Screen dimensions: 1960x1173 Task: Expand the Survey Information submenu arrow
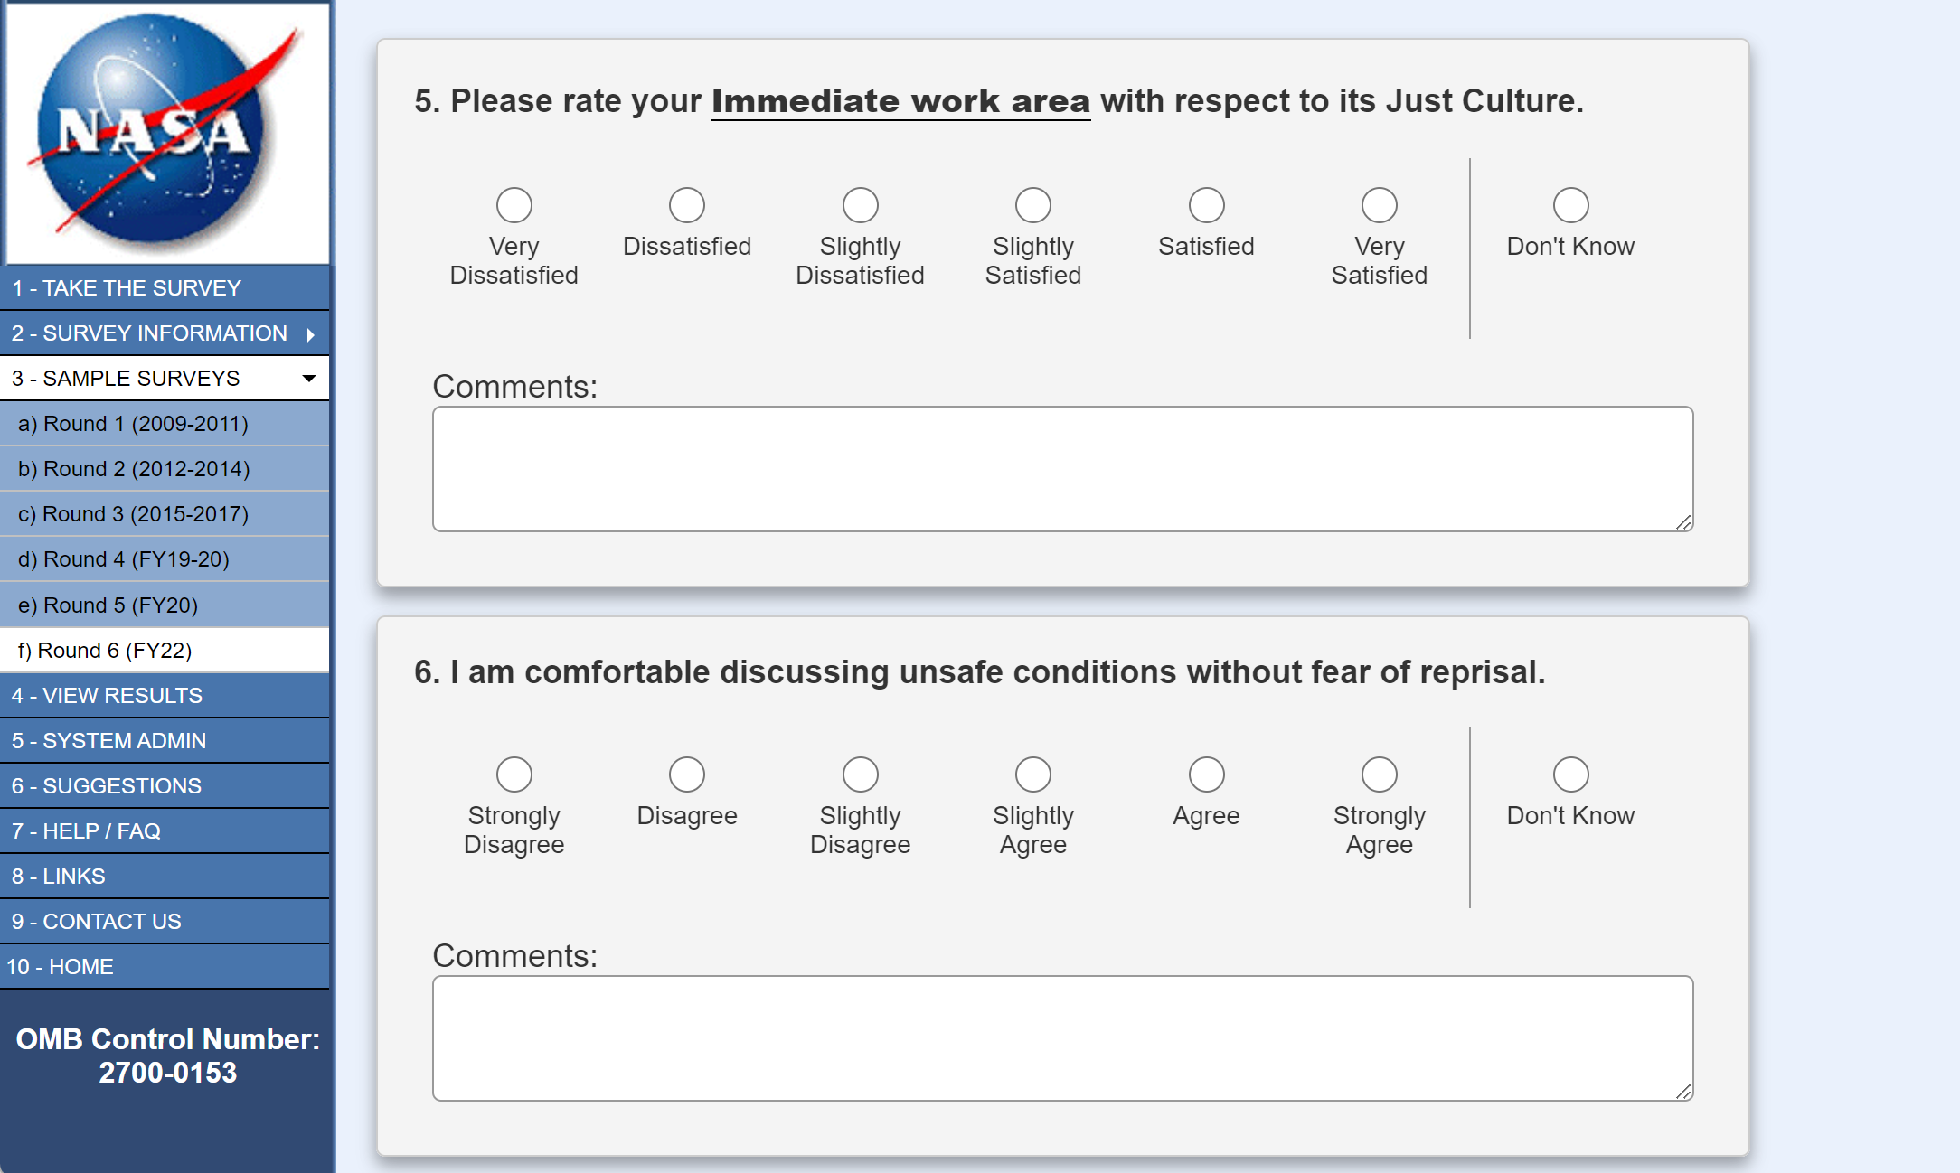(311, 334)
